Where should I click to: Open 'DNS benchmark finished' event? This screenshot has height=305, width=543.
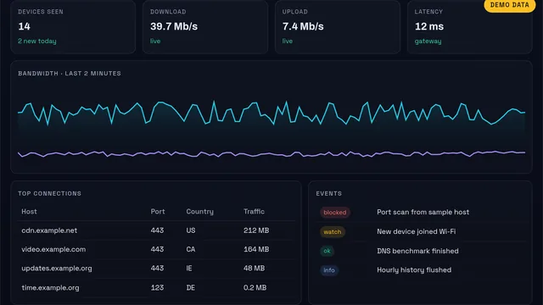point(417,251)
